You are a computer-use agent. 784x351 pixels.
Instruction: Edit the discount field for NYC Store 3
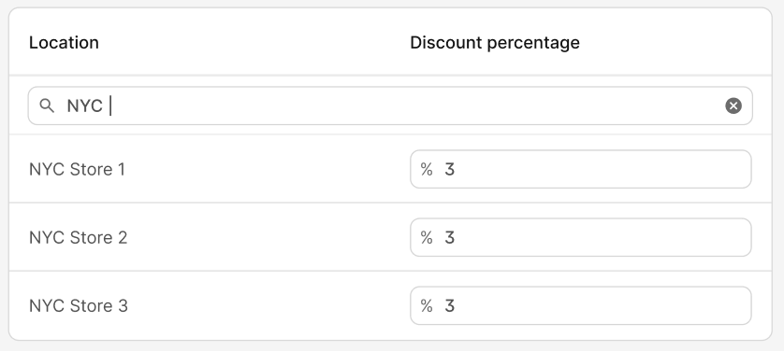pos(580,305)
